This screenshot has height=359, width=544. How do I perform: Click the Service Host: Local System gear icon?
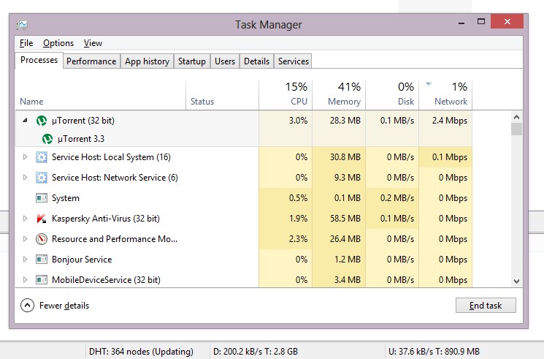(x=42, y=157)
